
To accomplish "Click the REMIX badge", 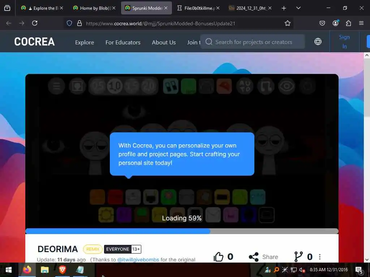I will coord(93,249).
